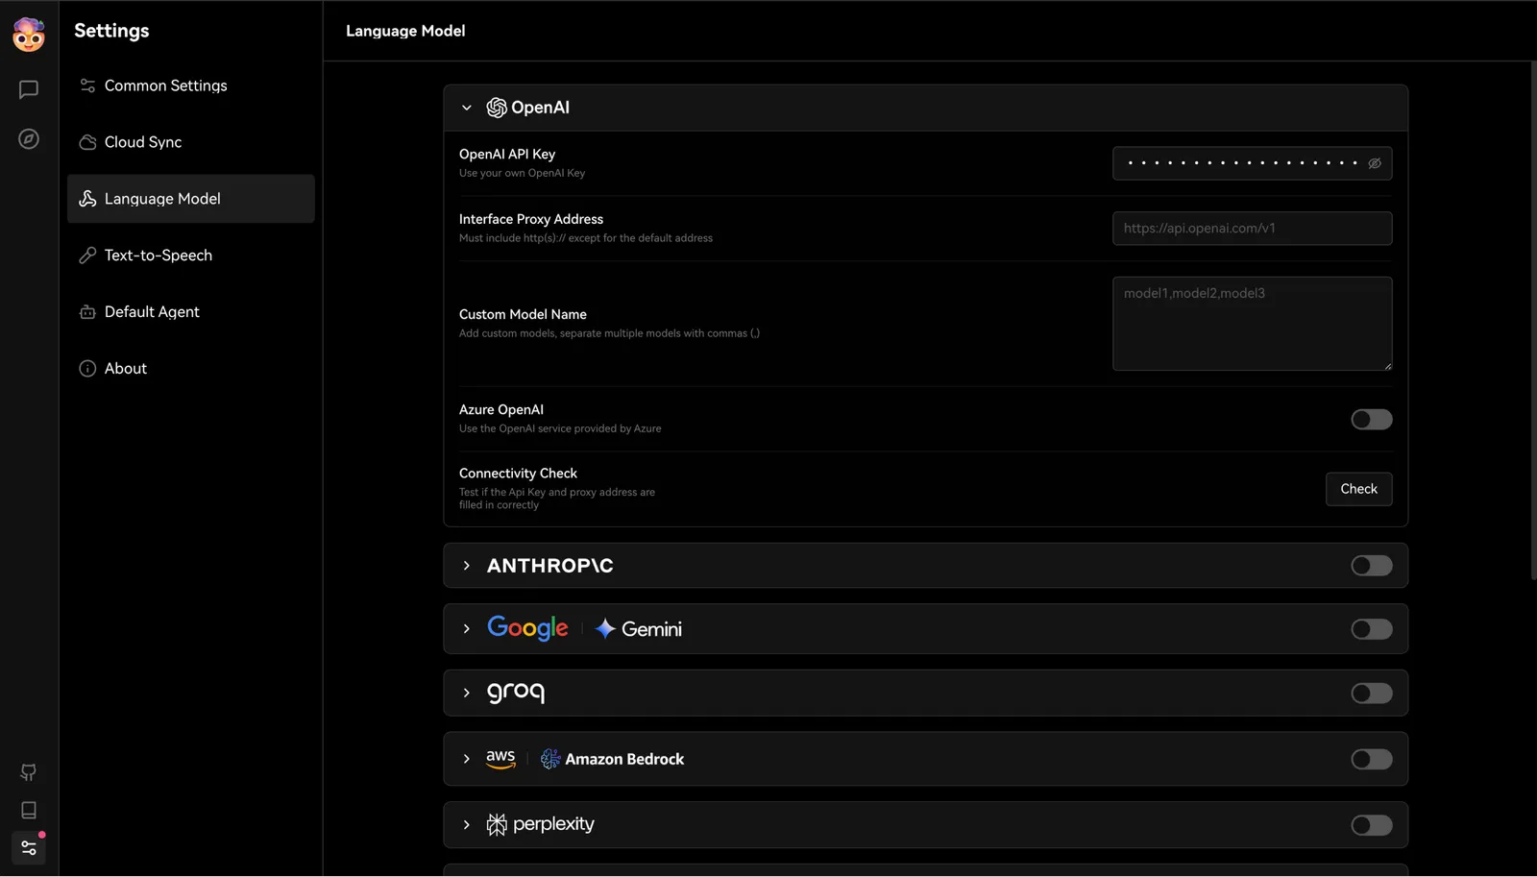The height and width of the screenshot is (877, 1537).
Task: Enable the perplexity provider switch
Action: pos(1372,825)
